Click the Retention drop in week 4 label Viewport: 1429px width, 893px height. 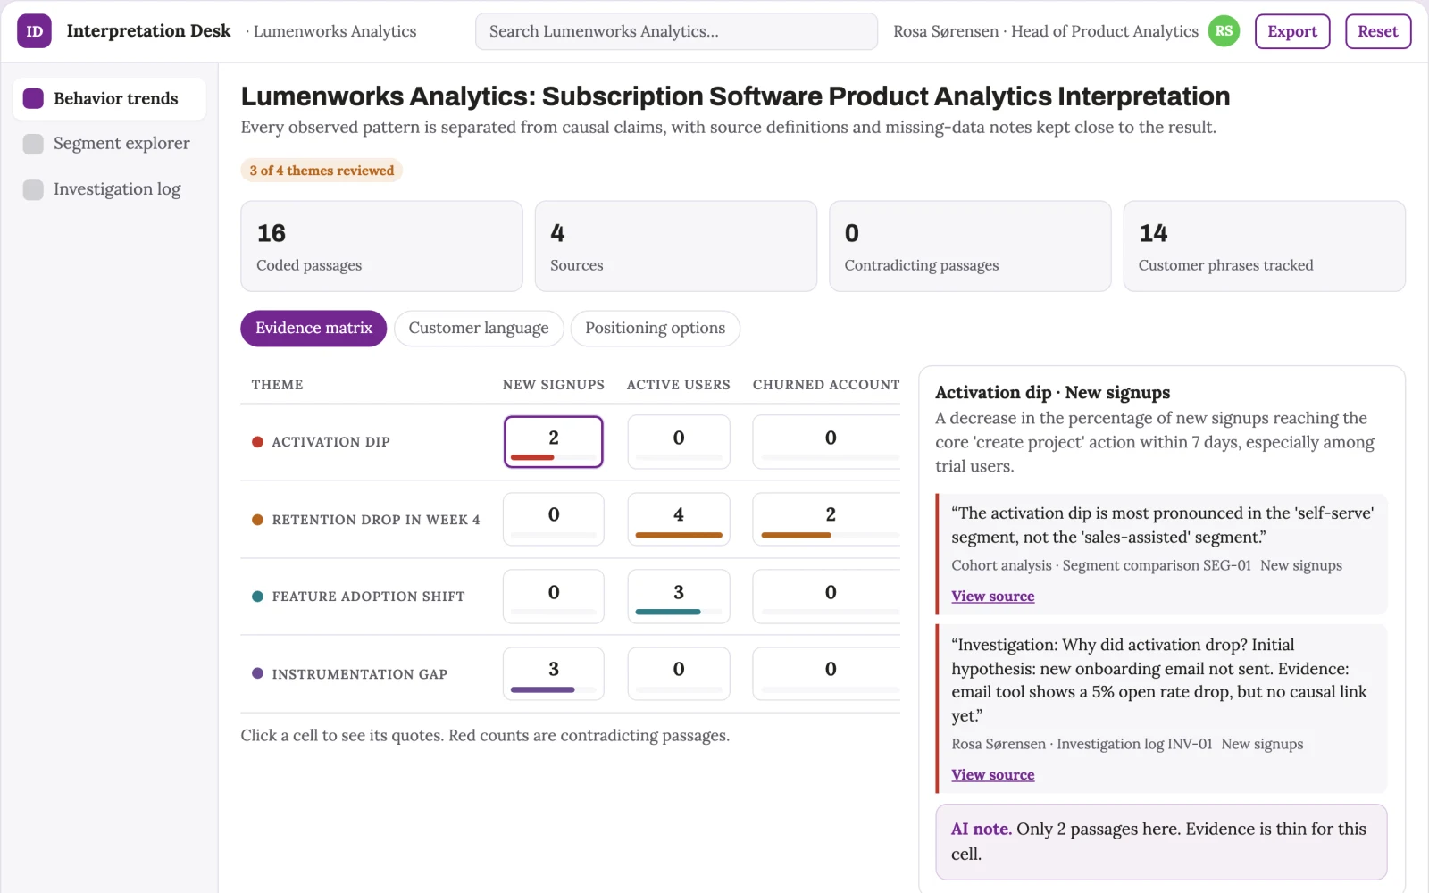tap(376, 520)
